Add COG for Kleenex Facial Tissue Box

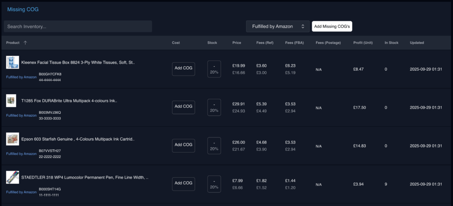point(183,69)
